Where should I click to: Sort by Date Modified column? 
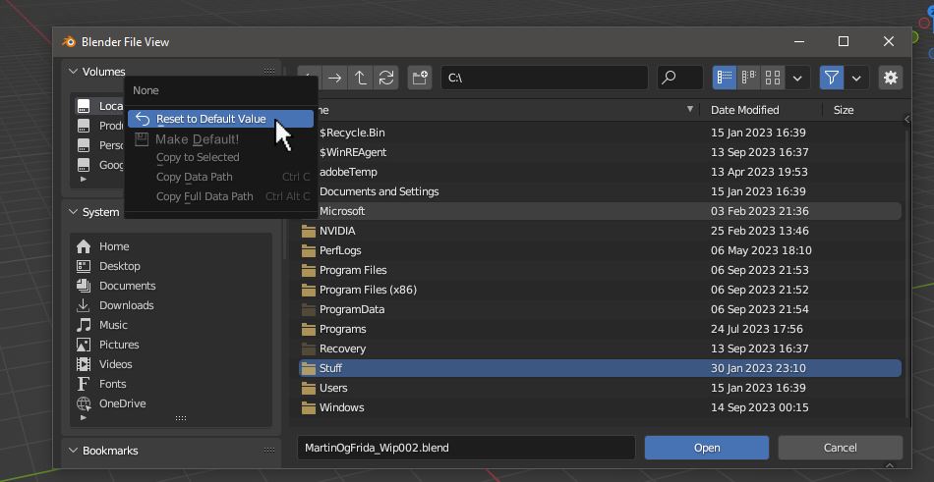744,110
